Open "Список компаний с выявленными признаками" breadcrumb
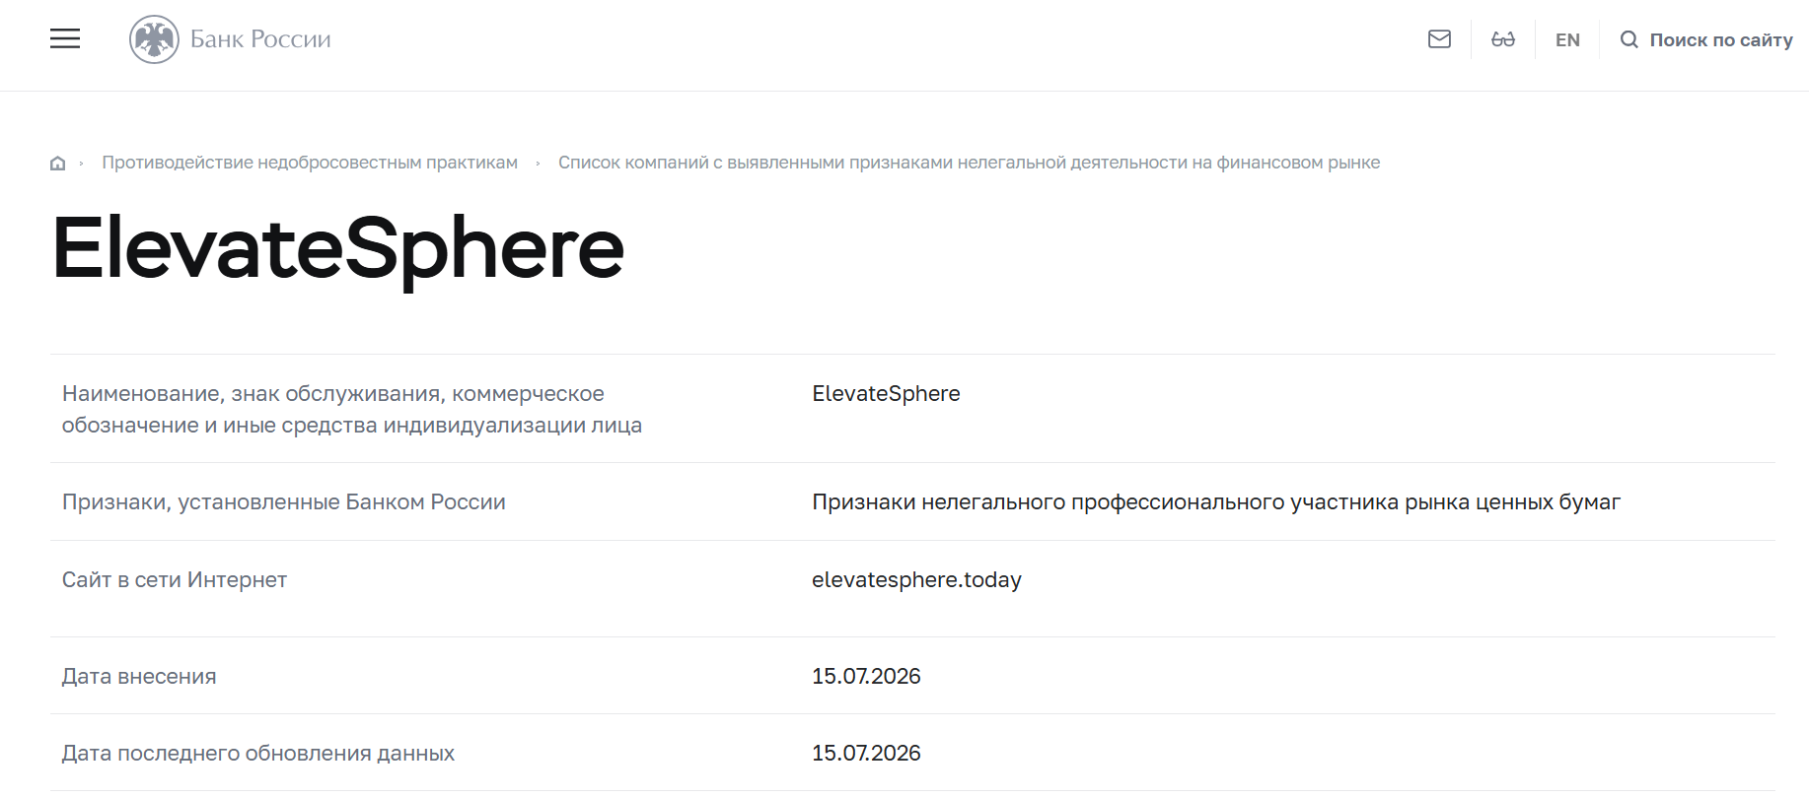The height and width of the screenshot is (798, 1809). pyautogui.click(x=969, y=163)
